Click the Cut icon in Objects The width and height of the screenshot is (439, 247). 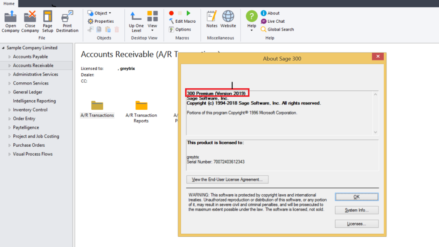coord(90,30)
